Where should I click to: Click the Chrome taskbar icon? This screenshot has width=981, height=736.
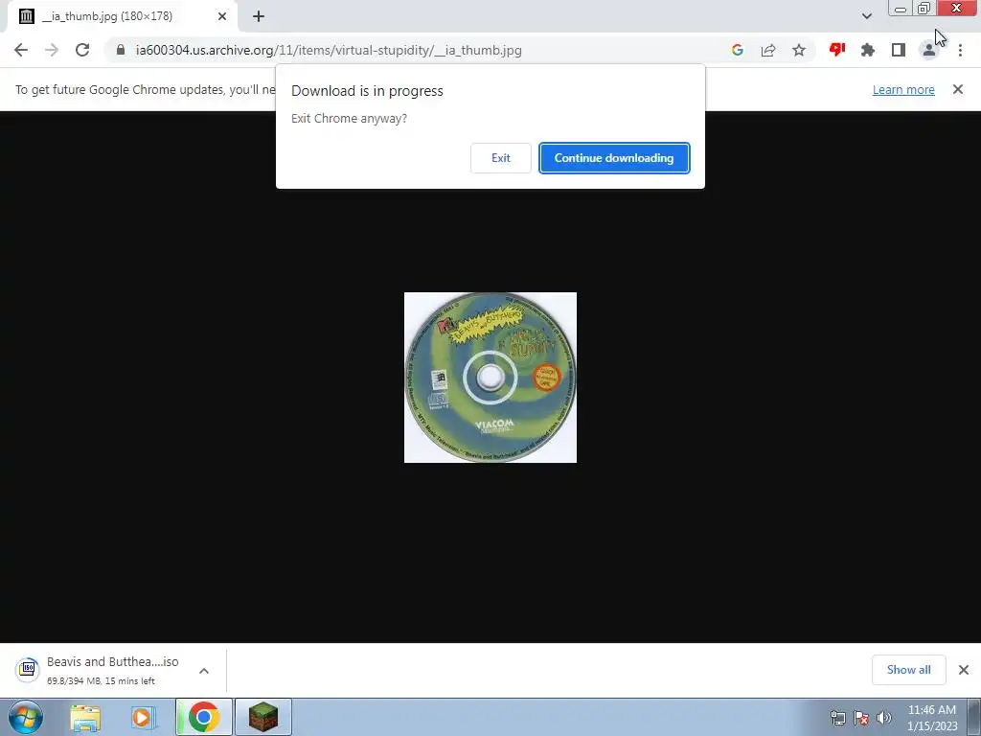(204, 717)
